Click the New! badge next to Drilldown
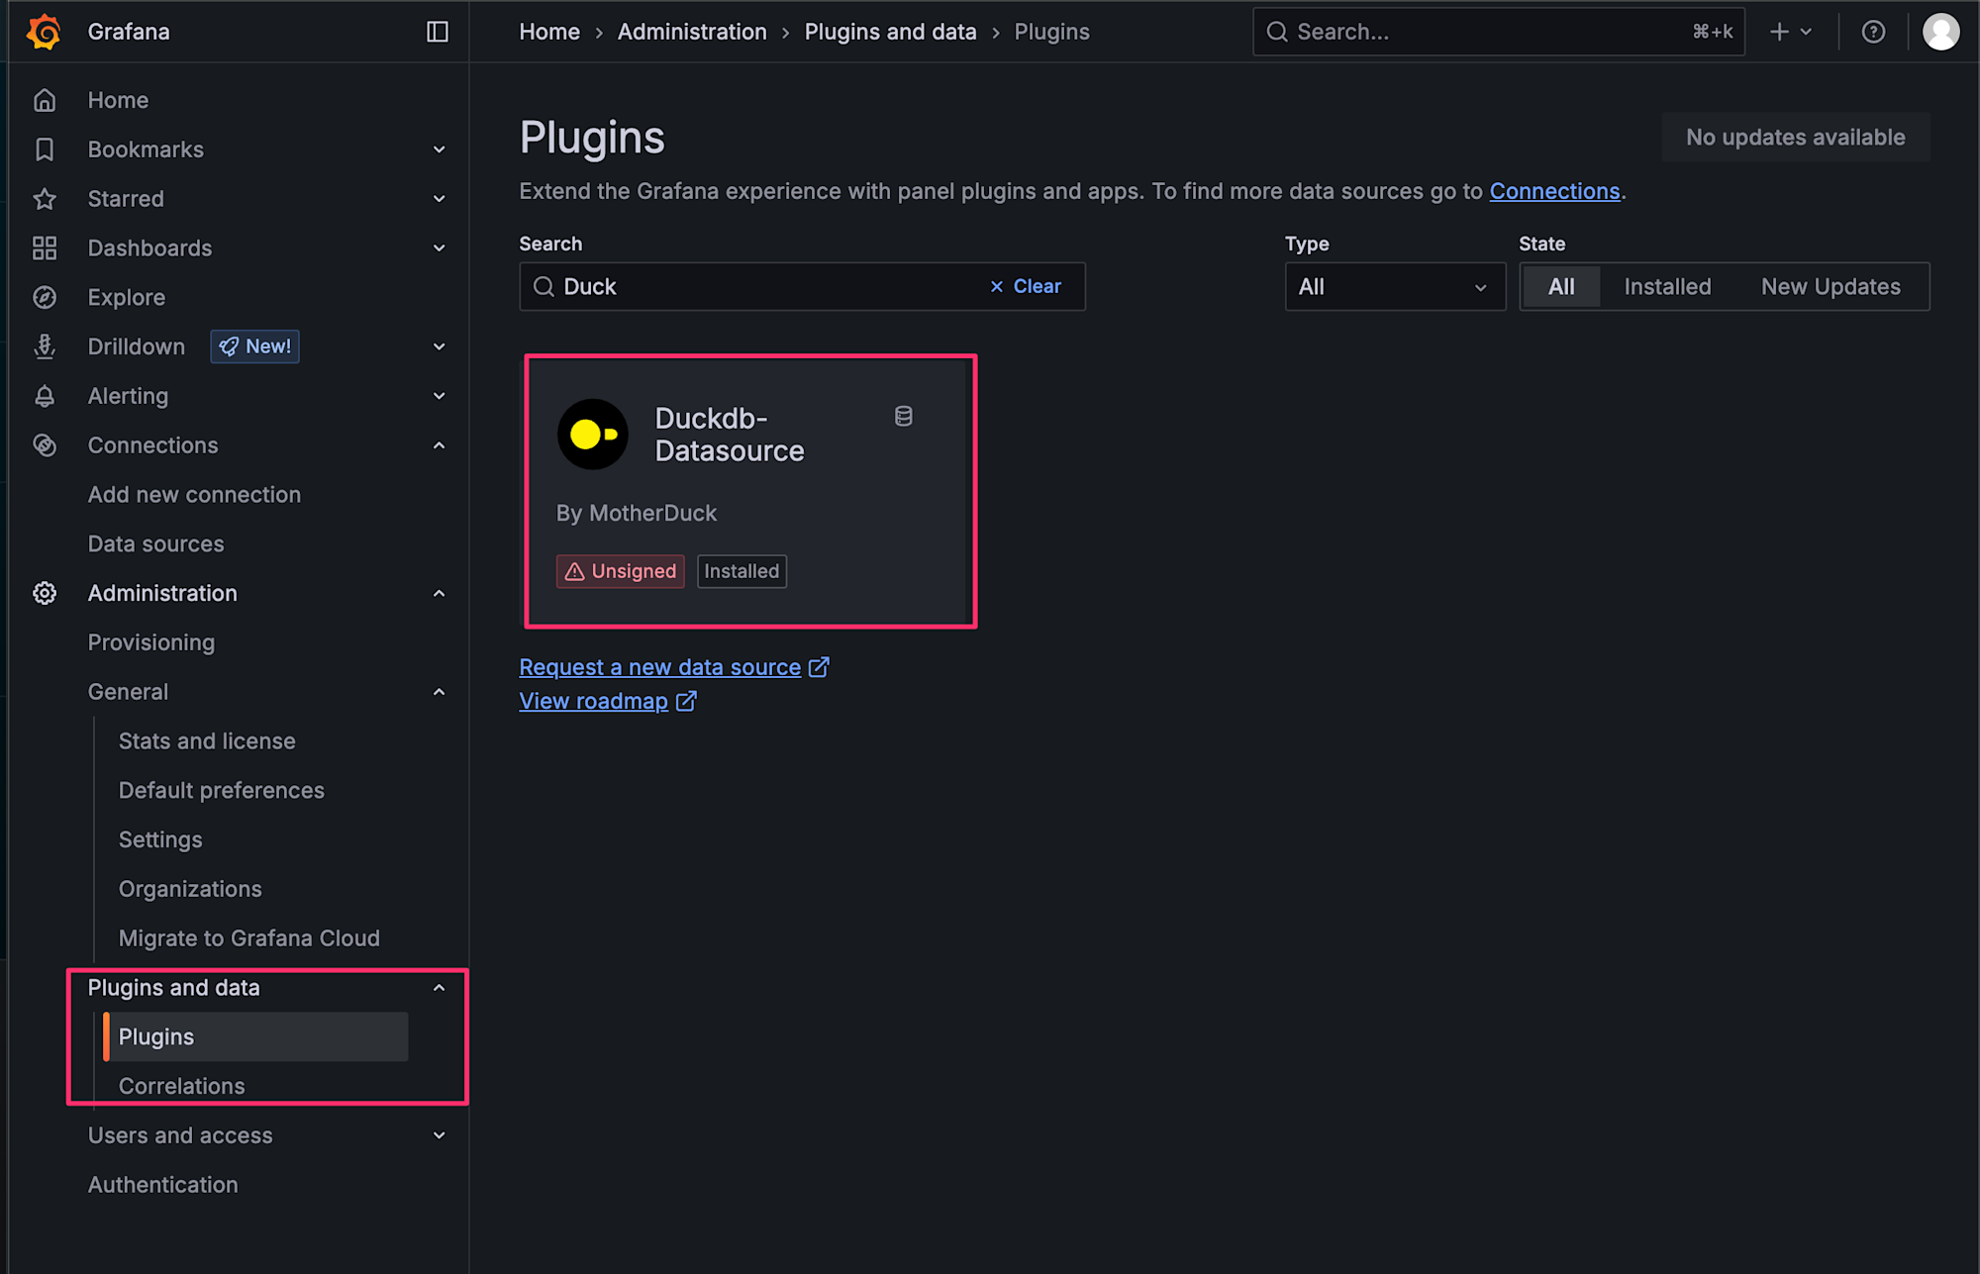1980x1274 pixels. (x=255, y=346)
